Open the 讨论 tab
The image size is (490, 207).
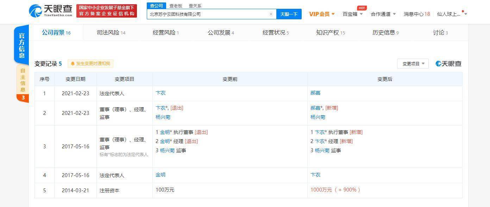(x=440, y=33)
